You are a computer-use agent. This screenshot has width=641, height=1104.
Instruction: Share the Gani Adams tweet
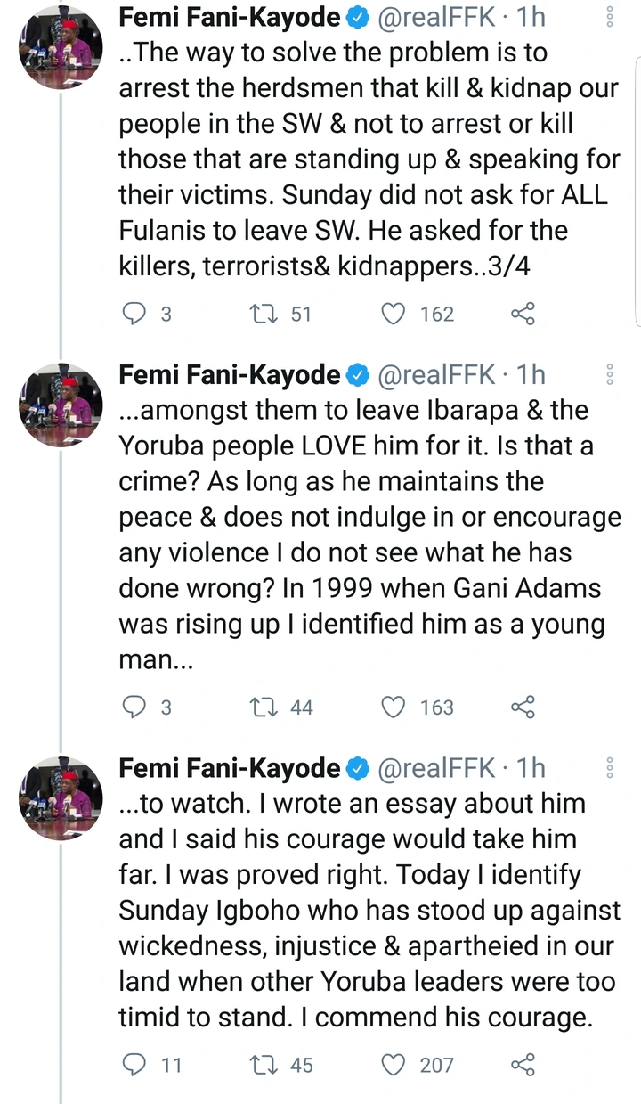pos(523,707)
